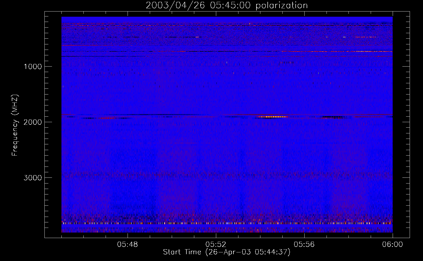Select the 'Frequency (MHZ)' y-axis label
This screenshot has width=423, height=261.
pyautogui.click(x=15, y=125)
